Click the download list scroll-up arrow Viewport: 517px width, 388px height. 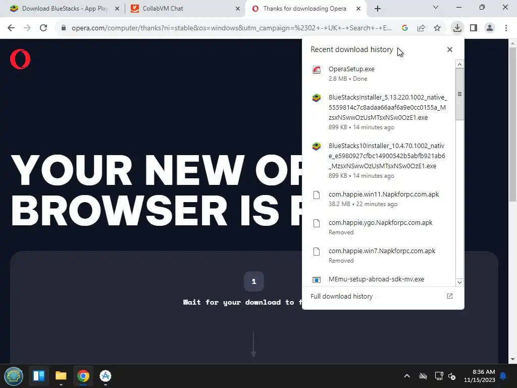459,64
